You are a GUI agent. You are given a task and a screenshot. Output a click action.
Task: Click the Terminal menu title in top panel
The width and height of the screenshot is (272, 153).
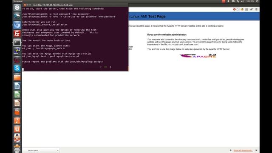[x=18, y=1]
